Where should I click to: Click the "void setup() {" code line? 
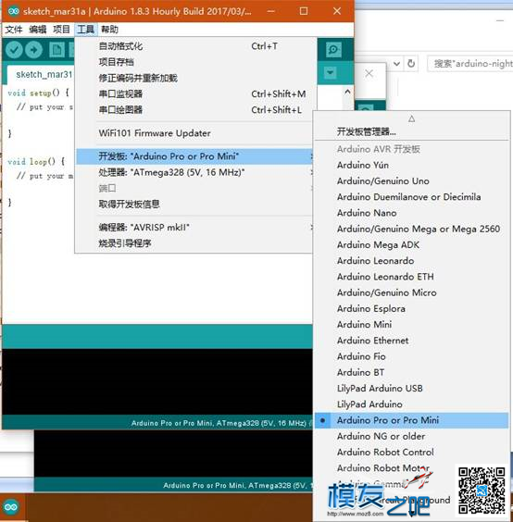coord(39,93)
